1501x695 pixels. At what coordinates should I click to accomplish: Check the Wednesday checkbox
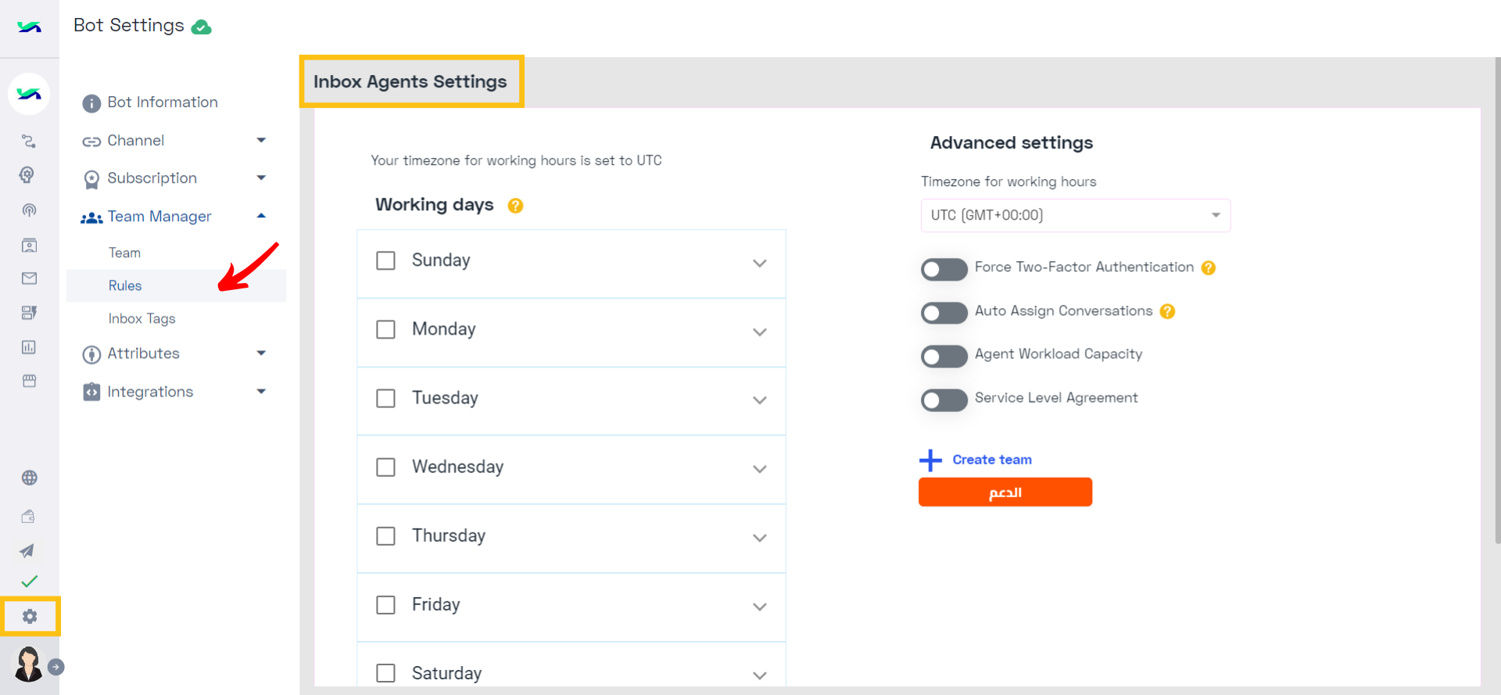pyautogui.click(x=385, y=467)
